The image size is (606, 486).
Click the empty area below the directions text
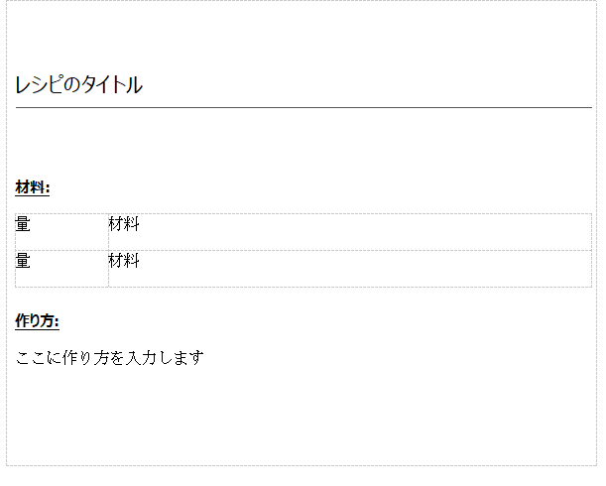point(298,417)
